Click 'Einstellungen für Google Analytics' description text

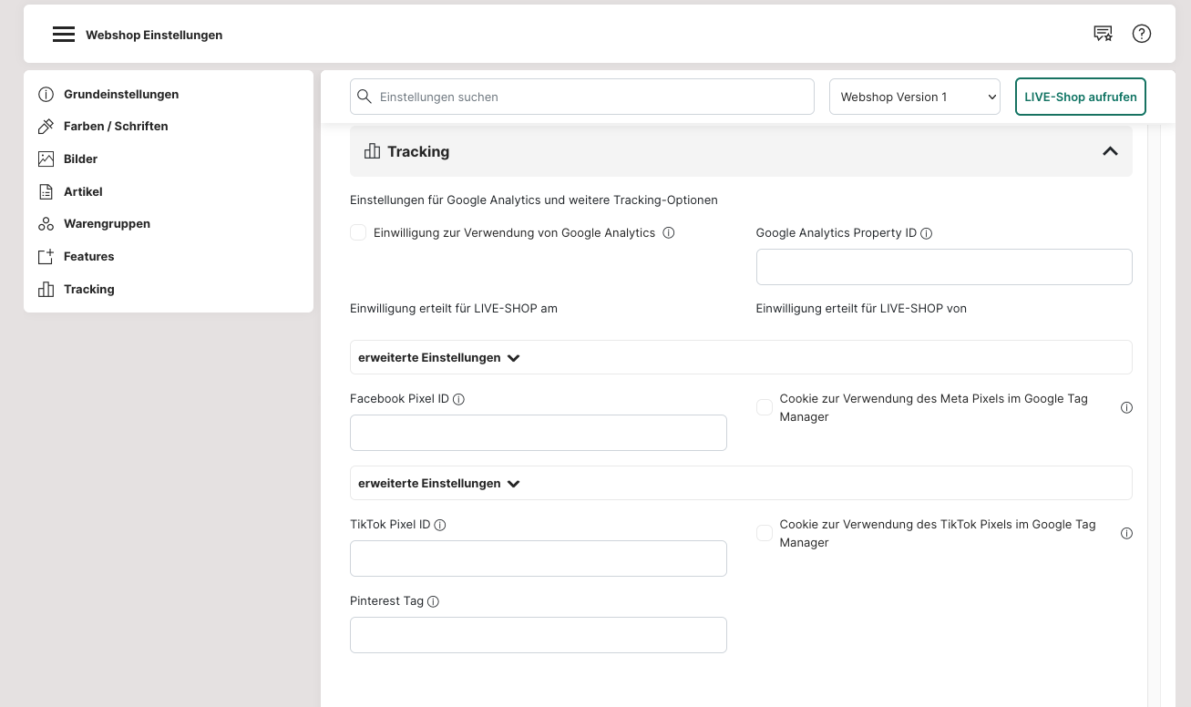[x=534, y=200]
